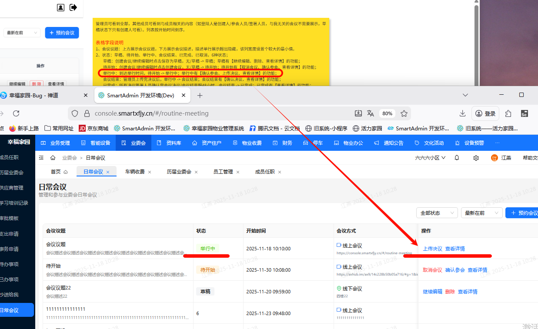
Task: Open the 全部状态 status filter dropdown
Action: click(x=437, y=213)
